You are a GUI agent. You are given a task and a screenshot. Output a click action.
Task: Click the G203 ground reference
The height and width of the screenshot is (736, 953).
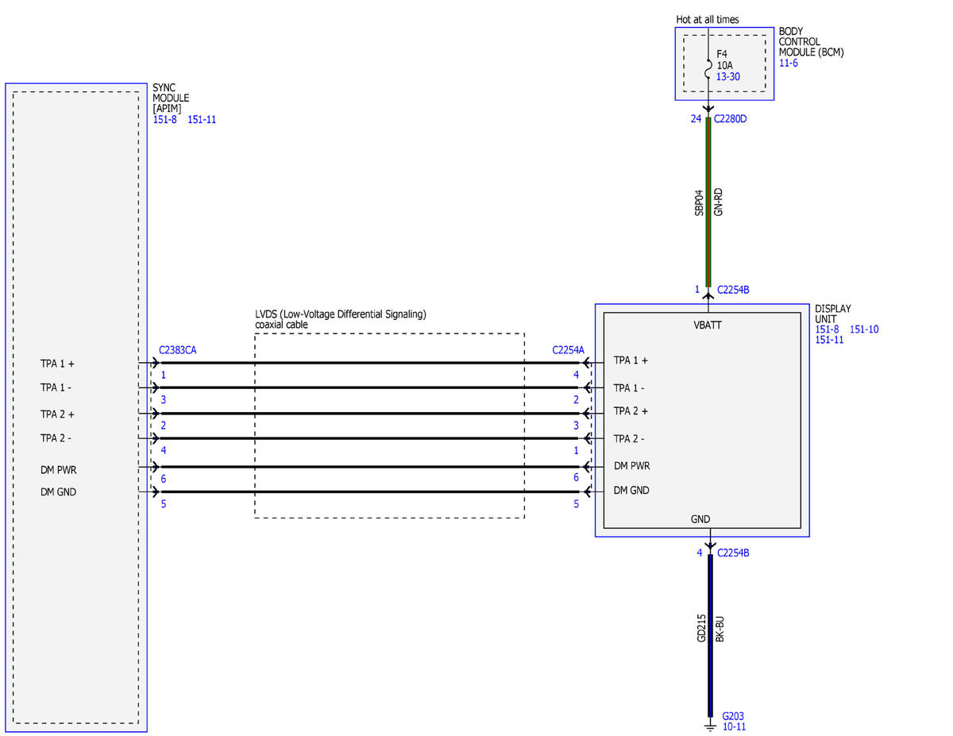pyautogui.click(x=733, y=715)
